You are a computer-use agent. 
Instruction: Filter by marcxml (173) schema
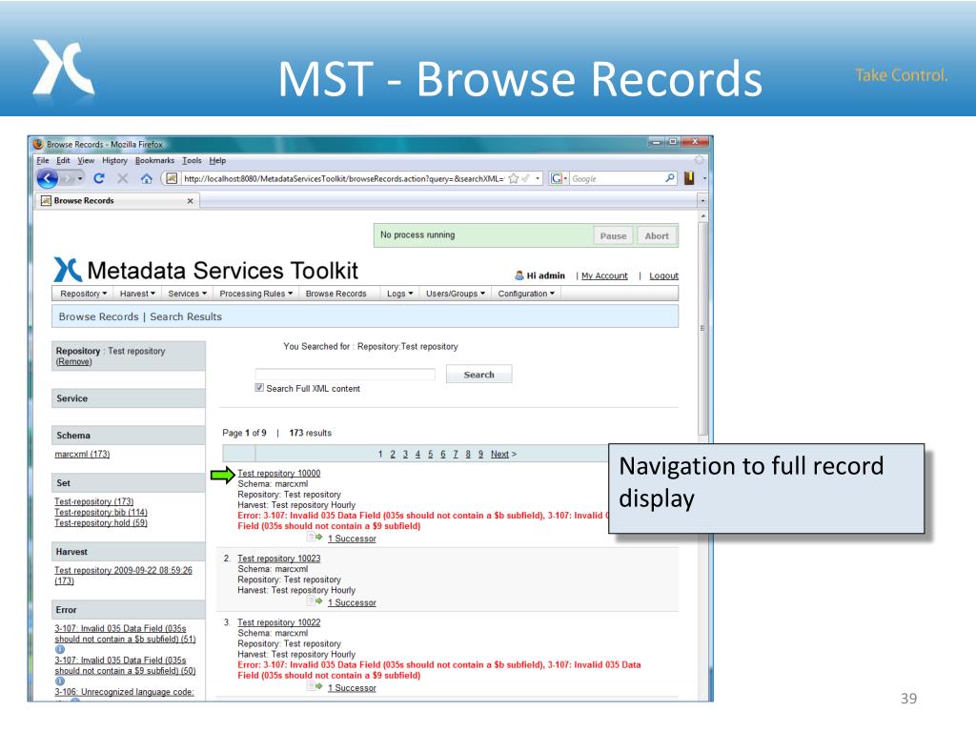tap(82, 454)
